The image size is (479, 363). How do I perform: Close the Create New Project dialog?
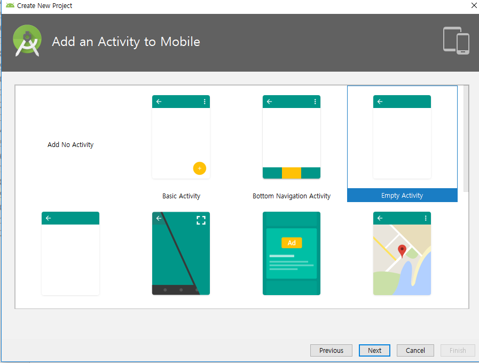[x=474, y=5]
